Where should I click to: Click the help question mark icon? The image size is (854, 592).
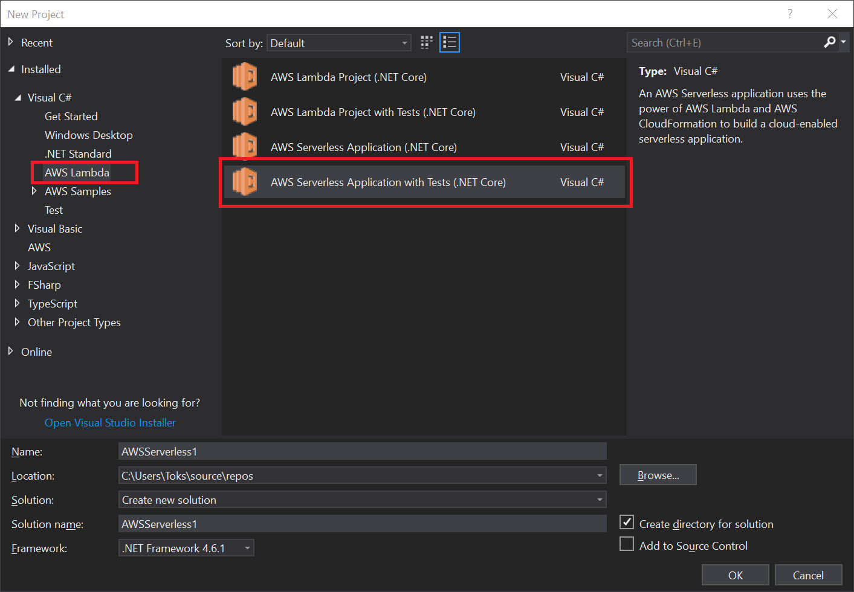[790, 14]
